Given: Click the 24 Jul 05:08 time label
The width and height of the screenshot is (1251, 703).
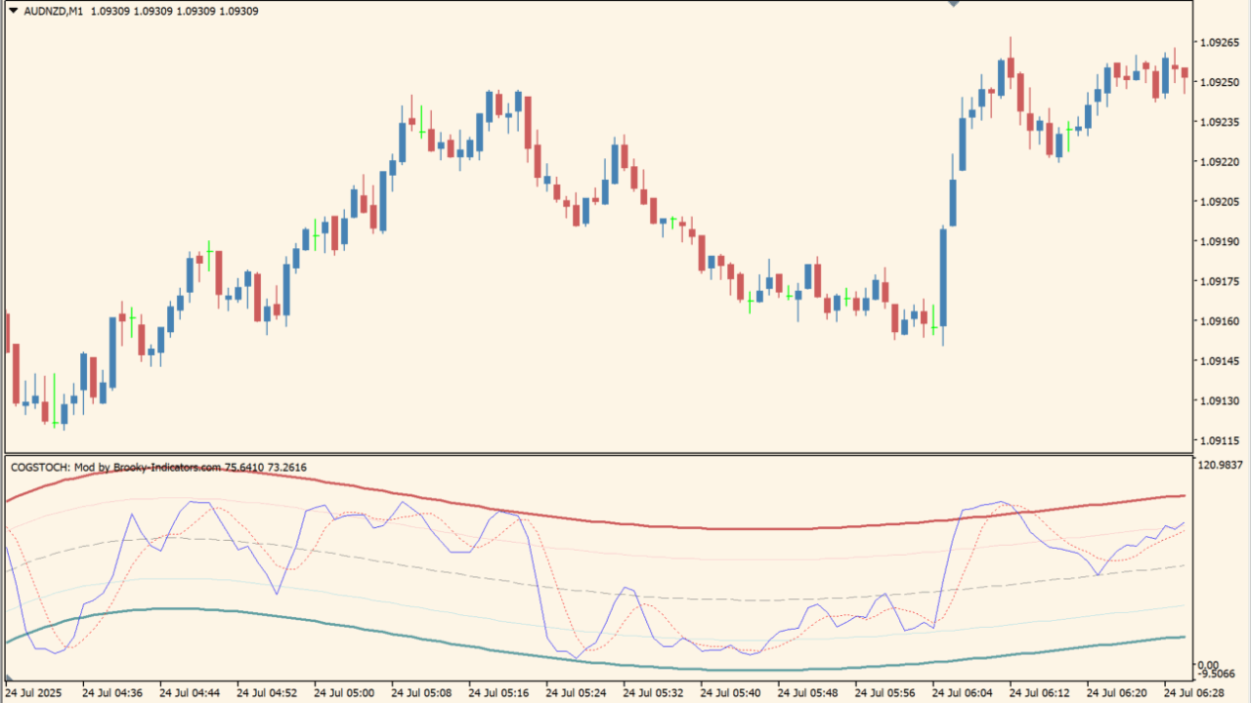Looking at the screenshot, I should 421,693.
